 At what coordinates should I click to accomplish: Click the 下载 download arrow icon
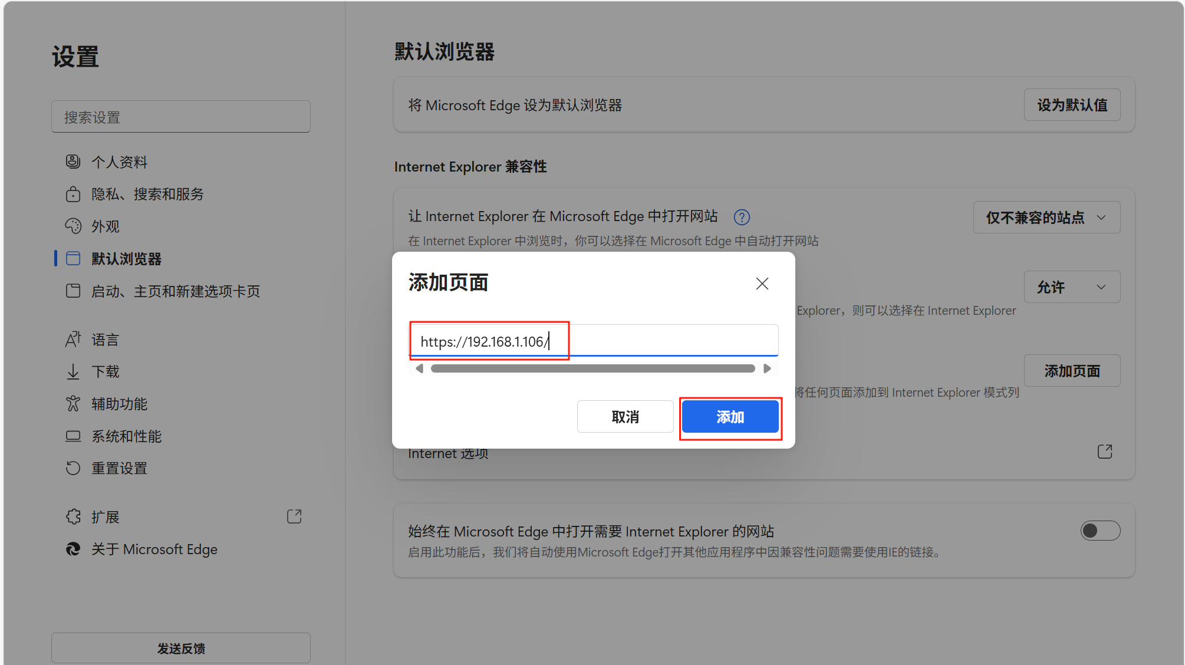(x=73, y=371)
